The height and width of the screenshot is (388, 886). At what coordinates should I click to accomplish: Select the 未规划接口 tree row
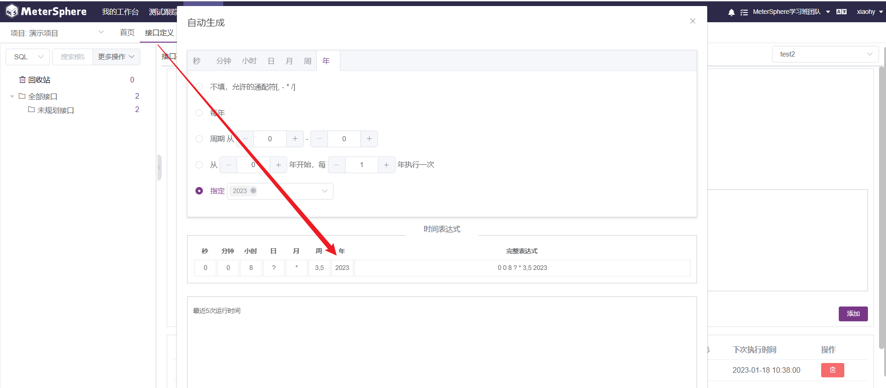(77, 110)
